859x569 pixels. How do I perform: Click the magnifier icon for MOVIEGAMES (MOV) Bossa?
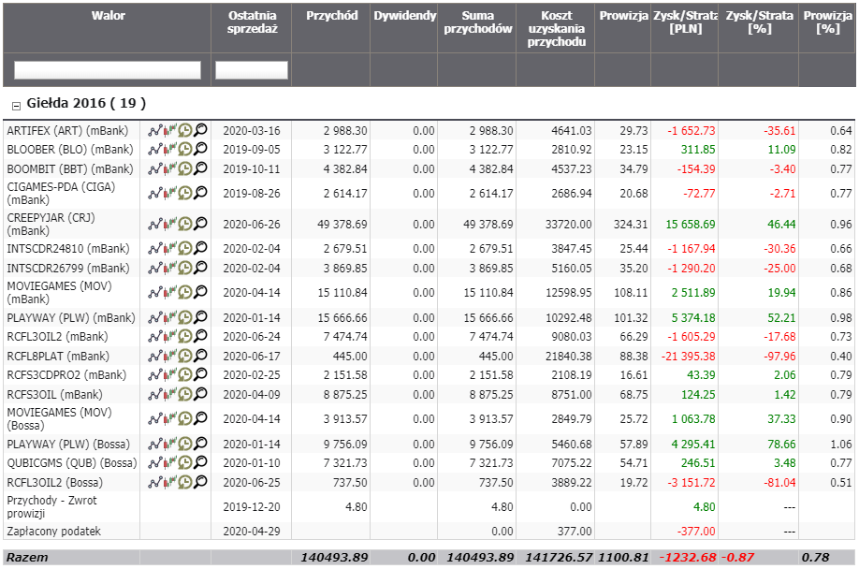point(200,418)
